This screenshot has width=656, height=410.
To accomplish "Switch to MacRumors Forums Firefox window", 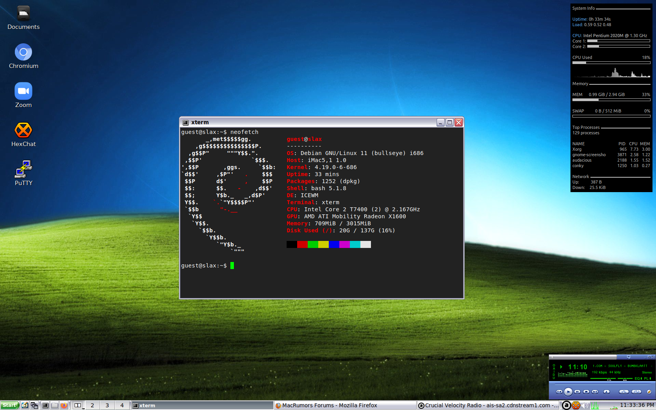I will (345, 405).
